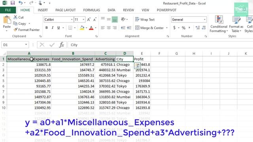Screen dimensions: 253x142
Task: Set middle vertical alignment
Action: 109,19
